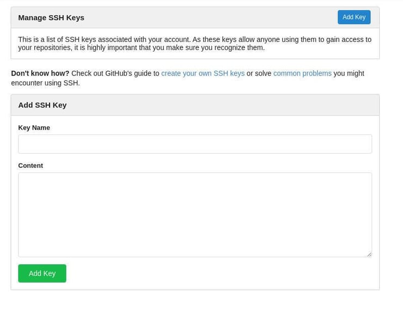
Task: Submit form with green Add Key button
Action: (x=42, y=273)
